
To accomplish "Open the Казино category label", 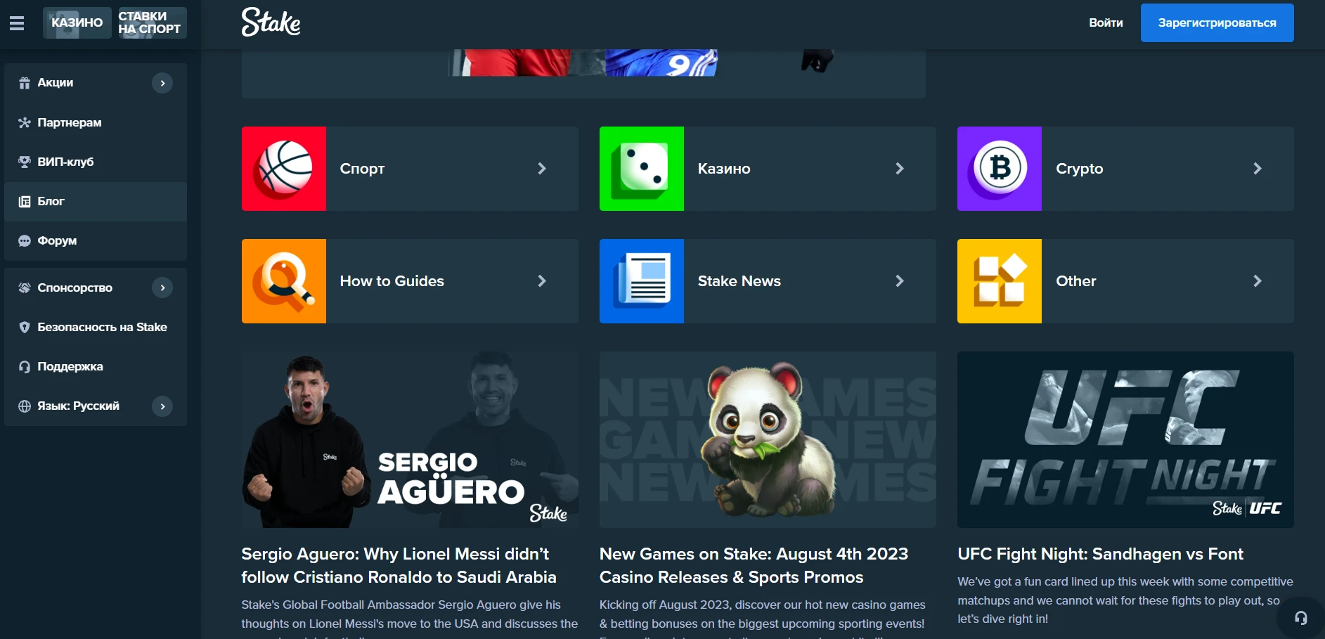I will pyautogui.click(x=724, y=169).
